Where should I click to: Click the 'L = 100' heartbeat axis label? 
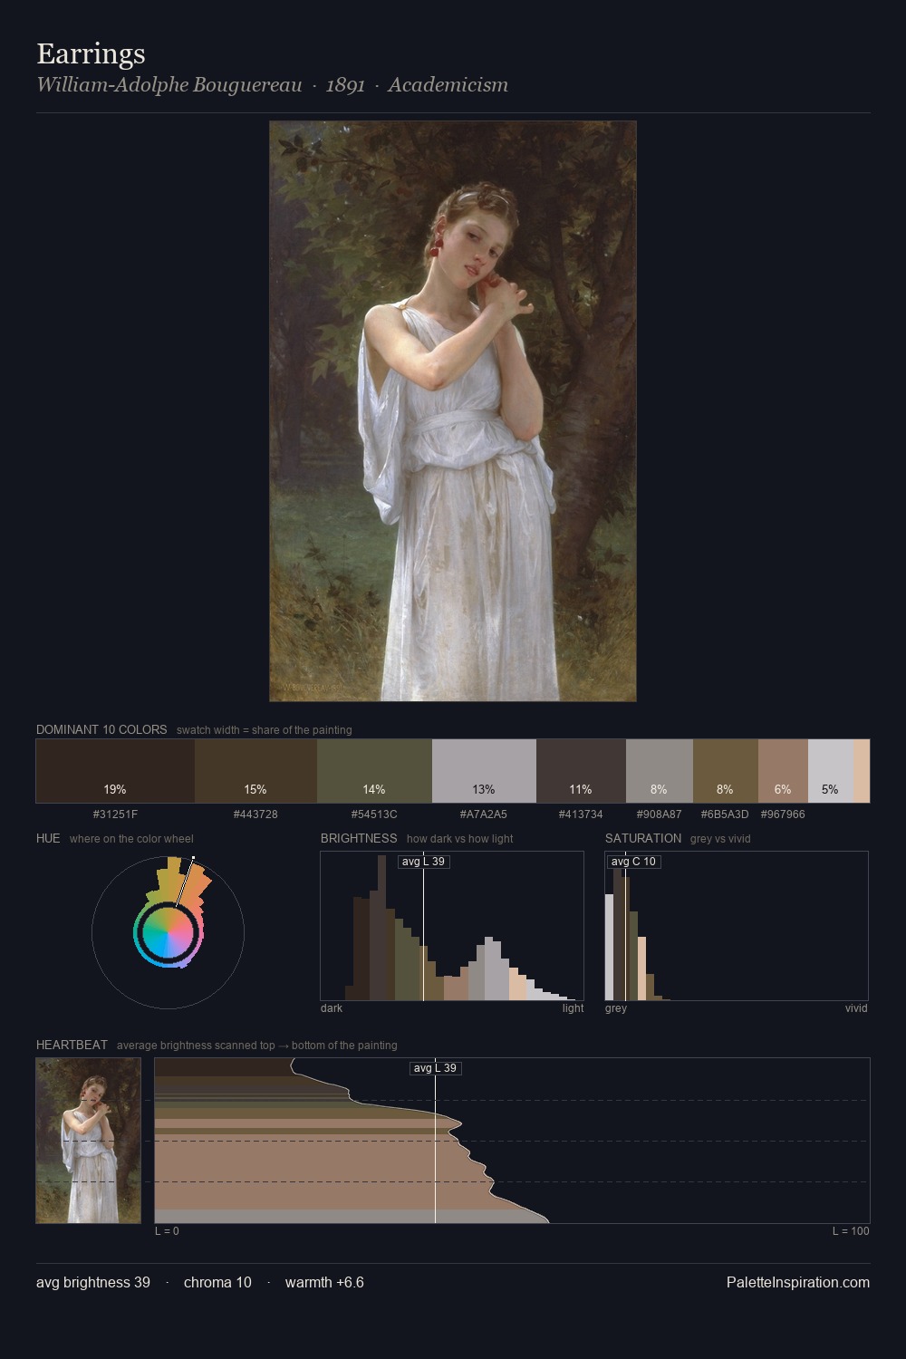pos(851,1231)
